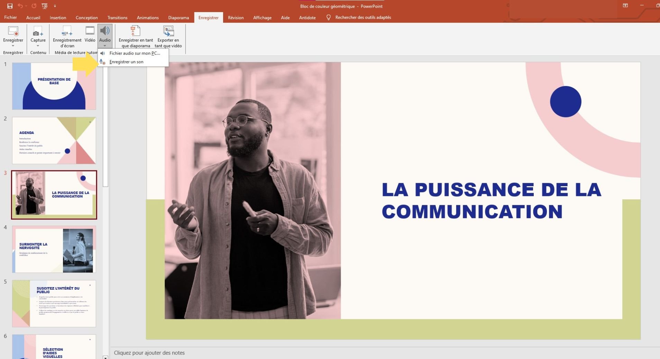The height and width of the screenshot is (359, 660).
Task: Click Exporter en tant que vidéo
Action: (x=168, y=37)
